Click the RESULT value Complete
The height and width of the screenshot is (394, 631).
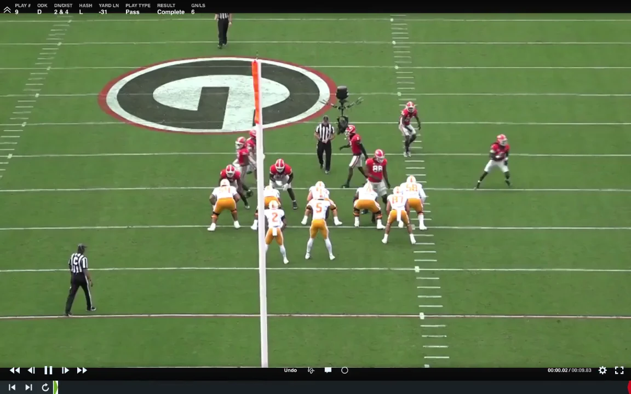[171, 12]
